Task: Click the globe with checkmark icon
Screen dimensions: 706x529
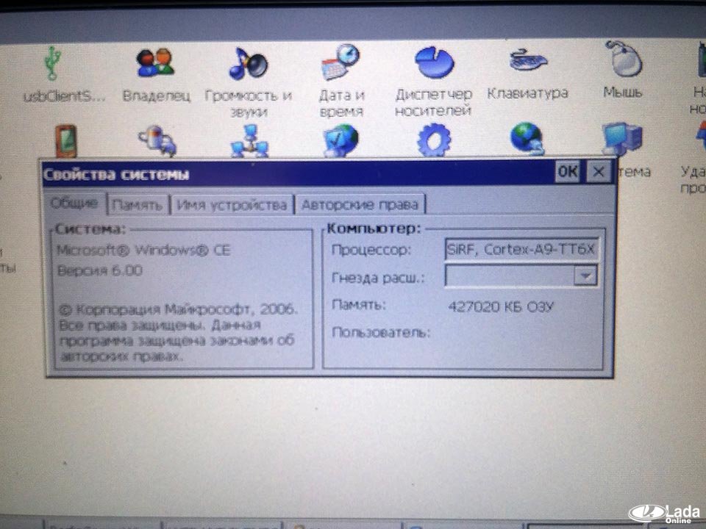Action: coord(340,140)
